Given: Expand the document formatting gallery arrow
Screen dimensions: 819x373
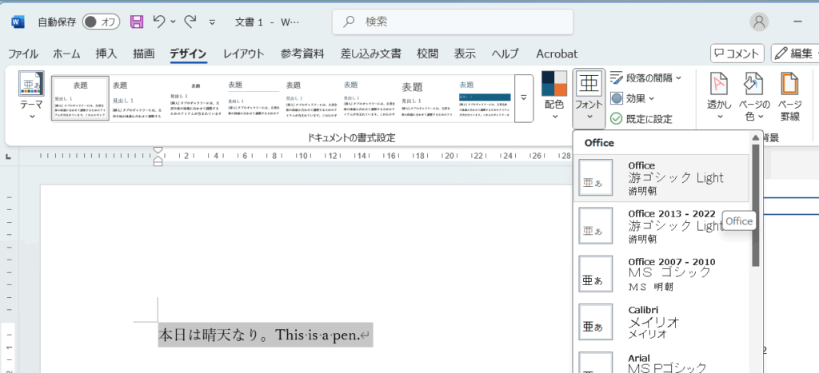Looking at the screenshot, I should 524,98.
